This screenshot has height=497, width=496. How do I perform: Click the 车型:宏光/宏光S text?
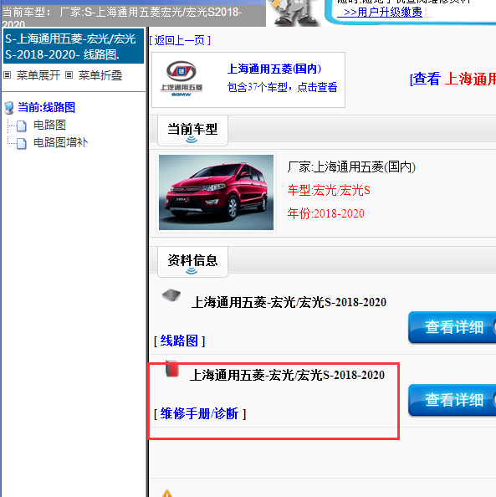[329, 191]
